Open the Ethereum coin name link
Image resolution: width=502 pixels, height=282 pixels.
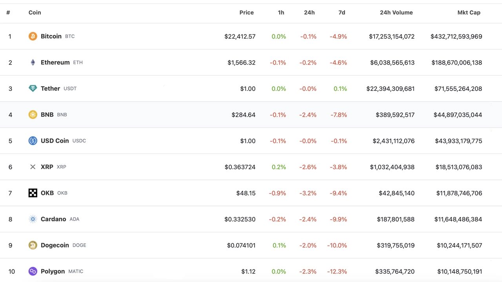[x=55, y=62]
